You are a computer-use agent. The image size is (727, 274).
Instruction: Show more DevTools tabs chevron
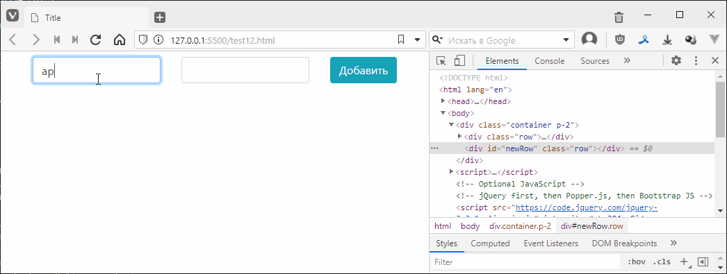pos(628,60)
